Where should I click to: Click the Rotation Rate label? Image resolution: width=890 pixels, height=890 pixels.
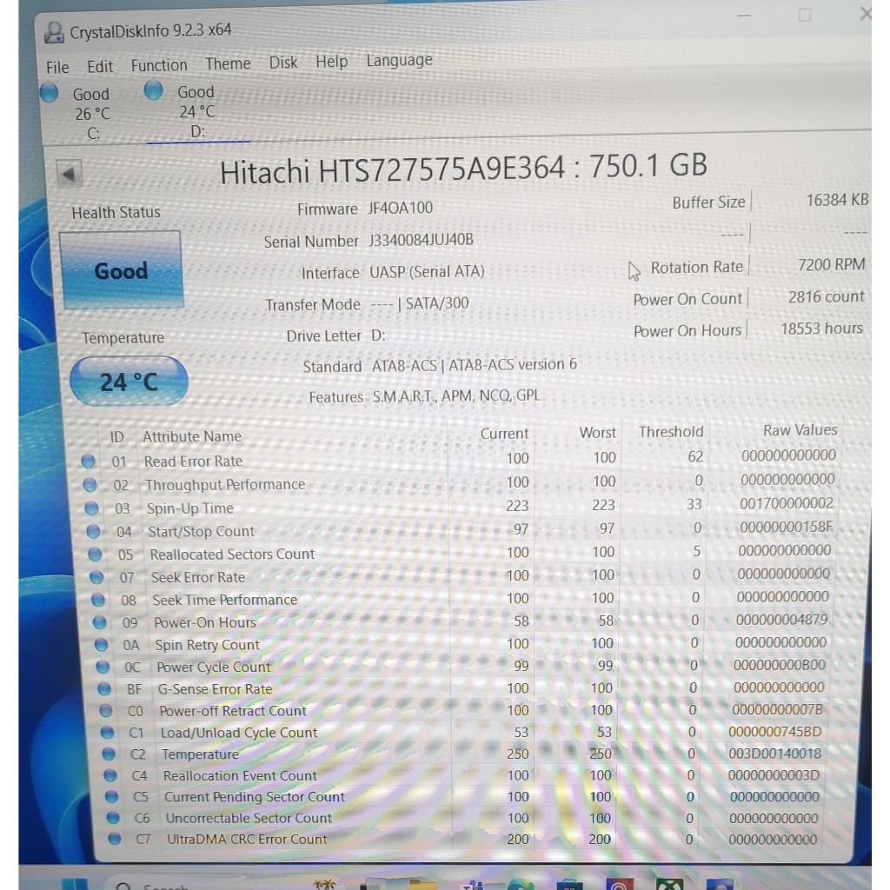(696, 268)
